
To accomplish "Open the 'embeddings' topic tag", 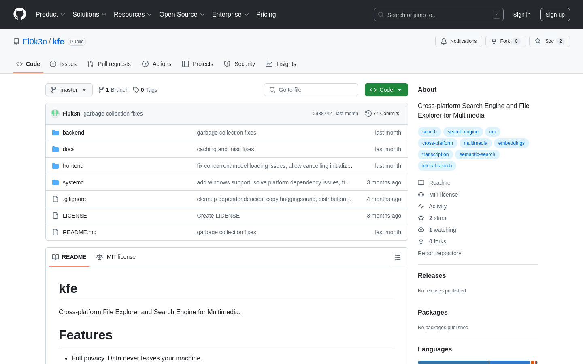I will point(511,143).
